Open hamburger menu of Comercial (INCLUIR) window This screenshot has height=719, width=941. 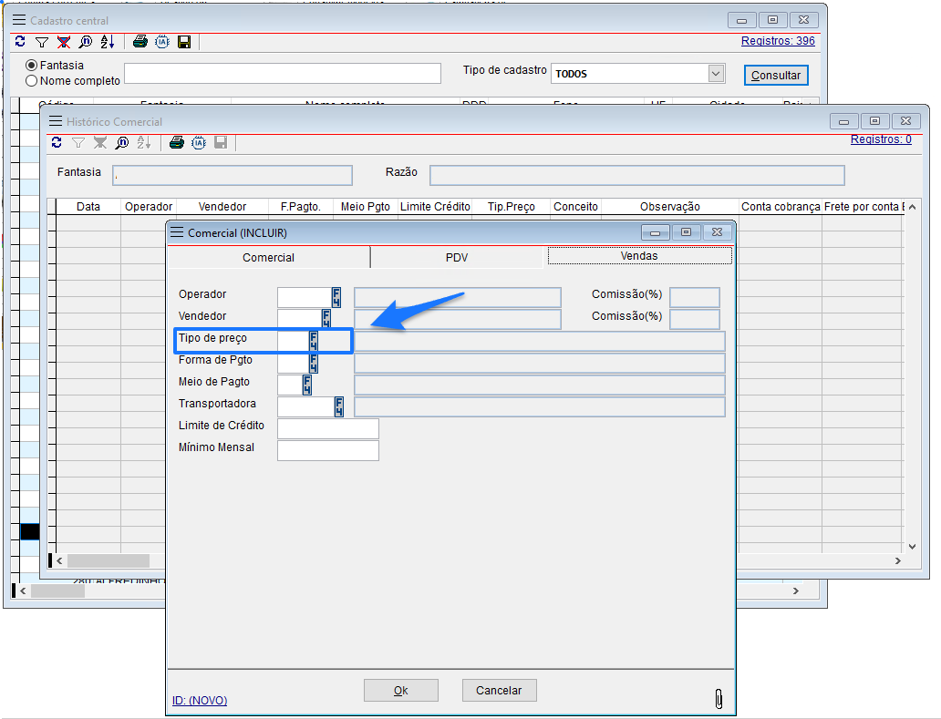coord(177,232)
